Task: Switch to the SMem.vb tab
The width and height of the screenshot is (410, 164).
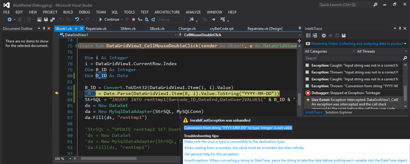Action: point(128,29)
